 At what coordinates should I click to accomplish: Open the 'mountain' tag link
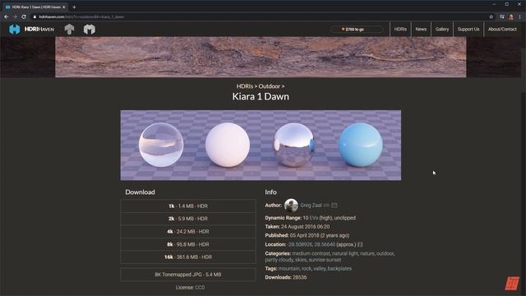(288, 269)
